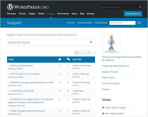The height and width of the screenshot is (117, 148).
Task: Open the Plugins menu item
Action: (x=32, y=14)
